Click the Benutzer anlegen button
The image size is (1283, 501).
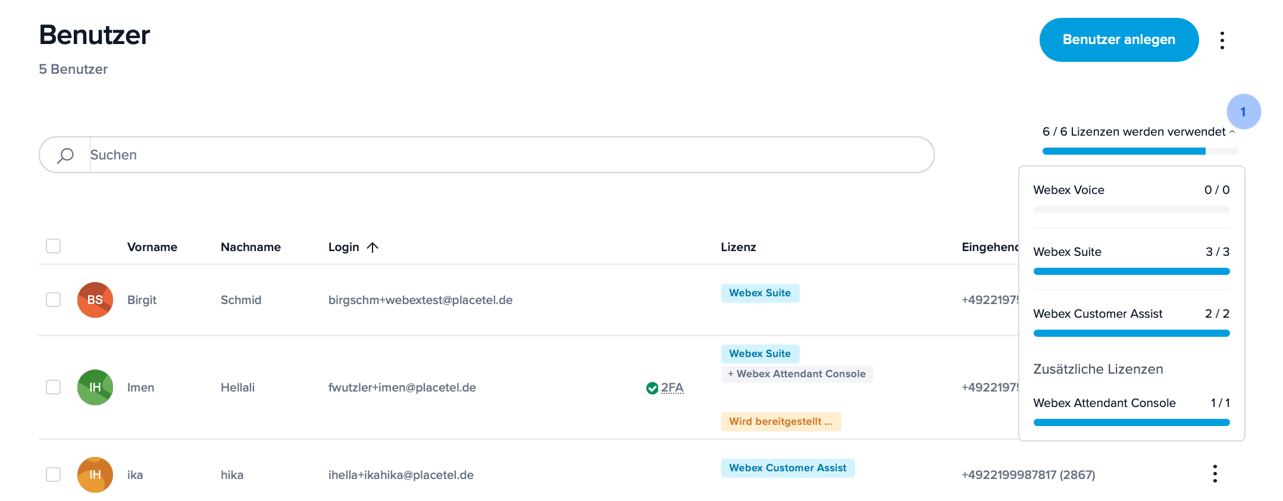coord(1119,40)
